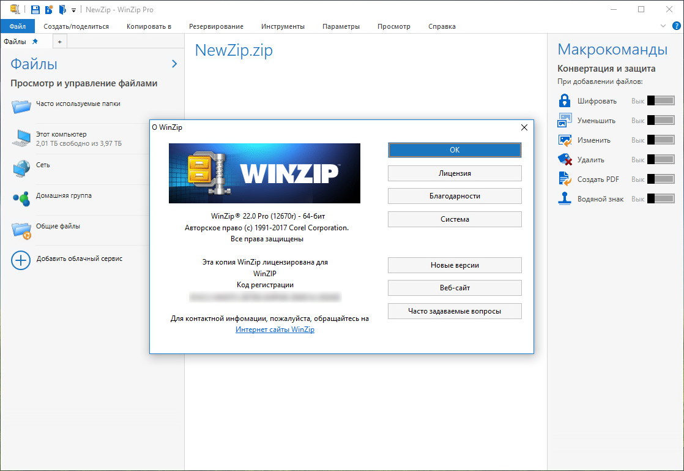The width and height of the screenshot is (684, 471).
Task: Click the Домашняя группа icon
Action: coord(21,199)
